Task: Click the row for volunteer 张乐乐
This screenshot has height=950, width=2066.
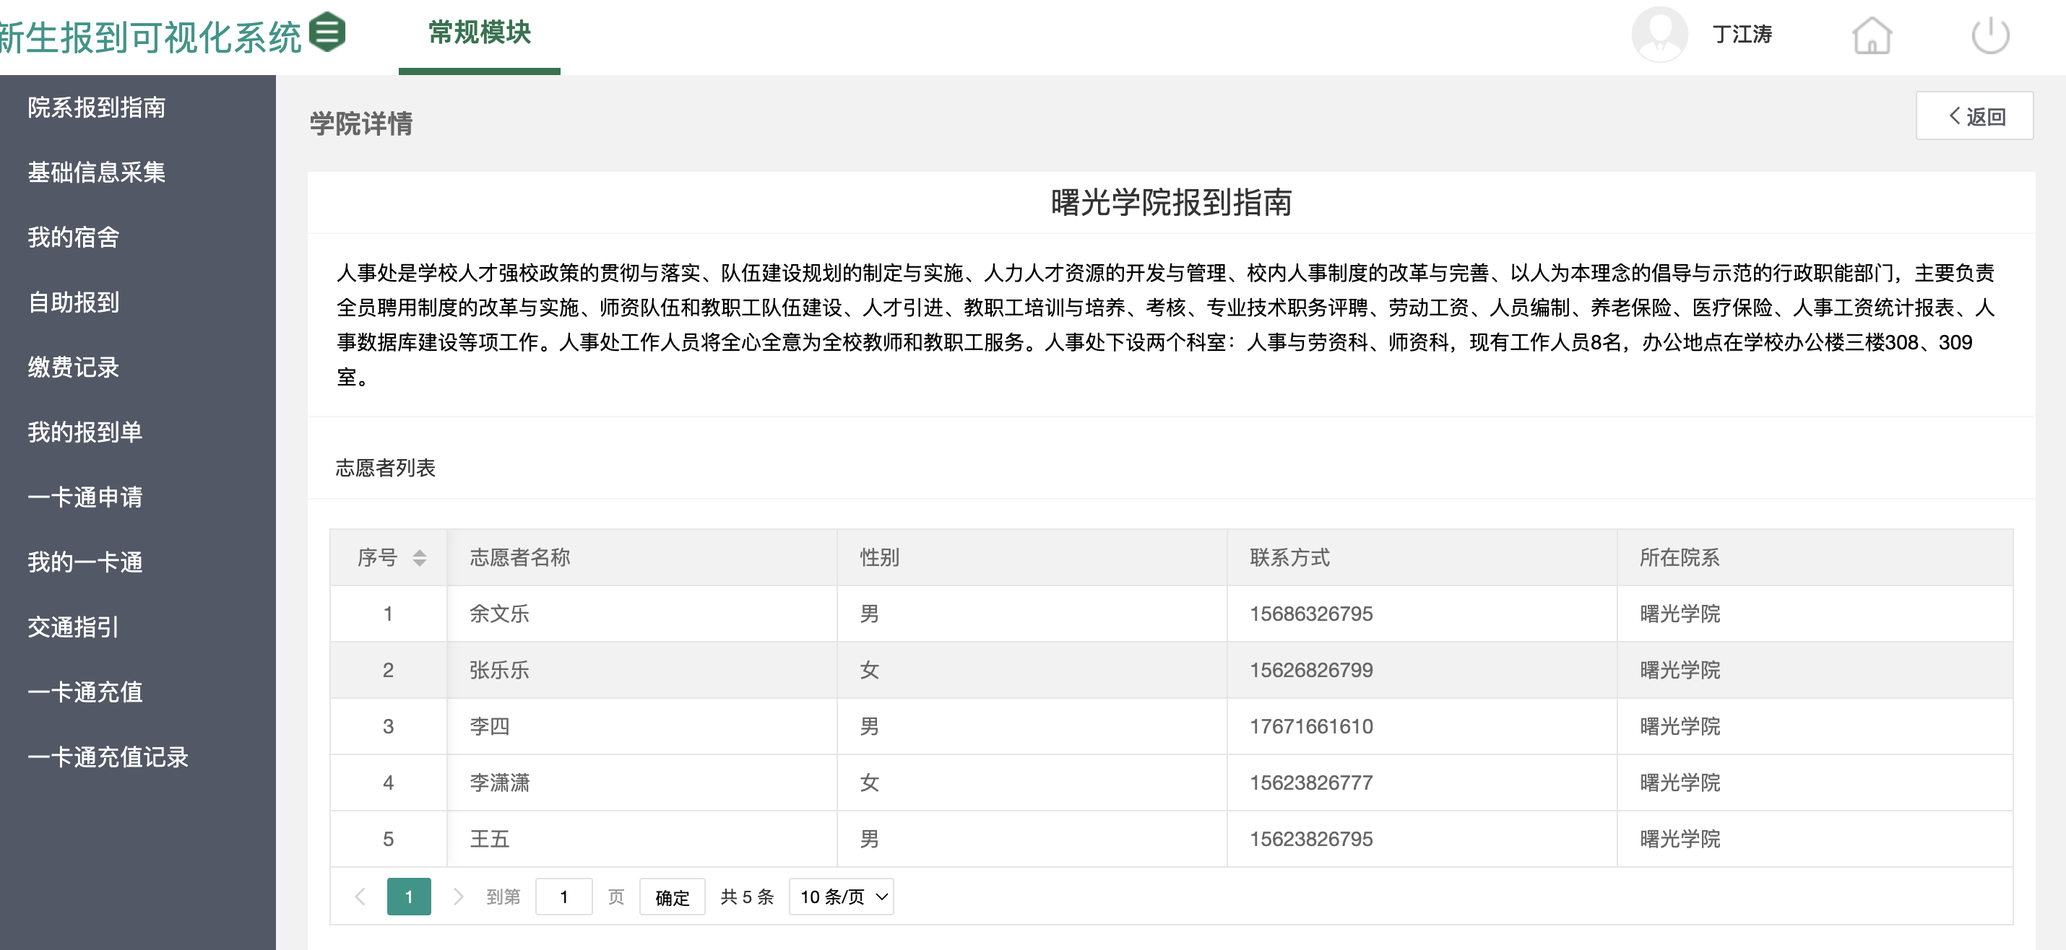Action: click(499, 670)
